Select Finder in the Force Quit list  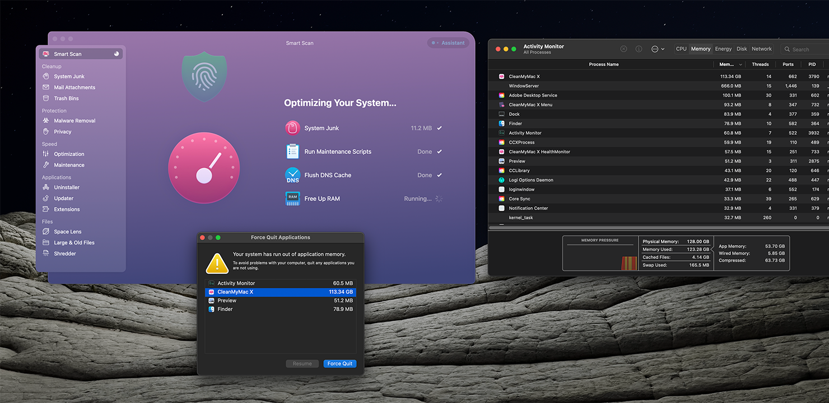280,309
